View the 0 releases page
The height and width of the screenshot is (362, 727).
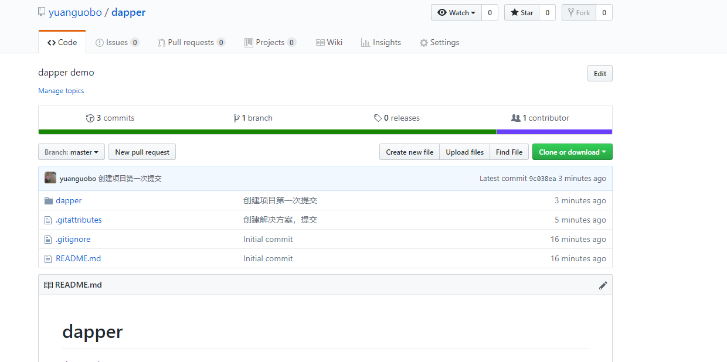tap(397, 118)
